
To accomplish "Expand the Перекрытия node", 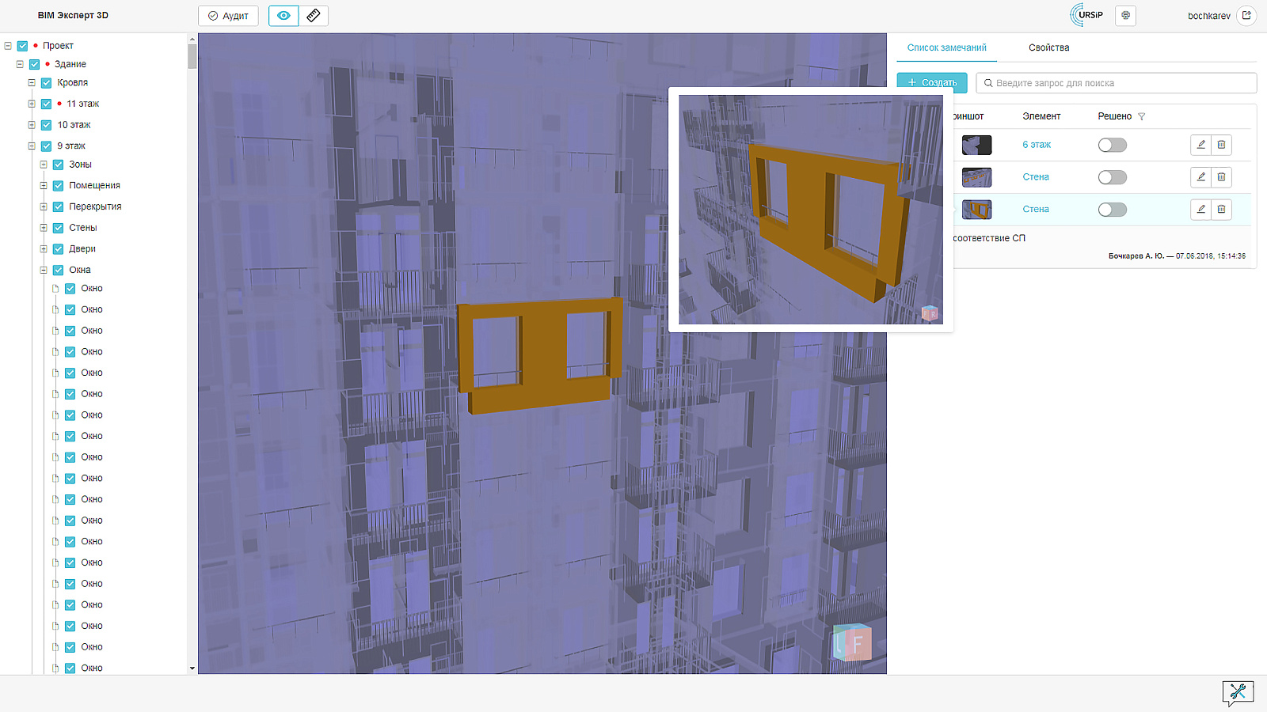I will pyautogui.click(x=44, y=206).
